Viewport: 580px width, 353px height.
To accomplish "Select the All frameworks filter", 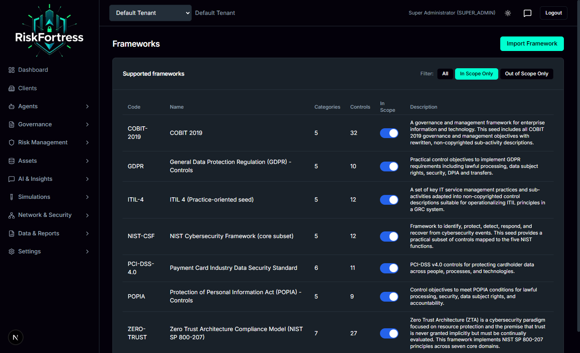I will [x=445, y=74].
